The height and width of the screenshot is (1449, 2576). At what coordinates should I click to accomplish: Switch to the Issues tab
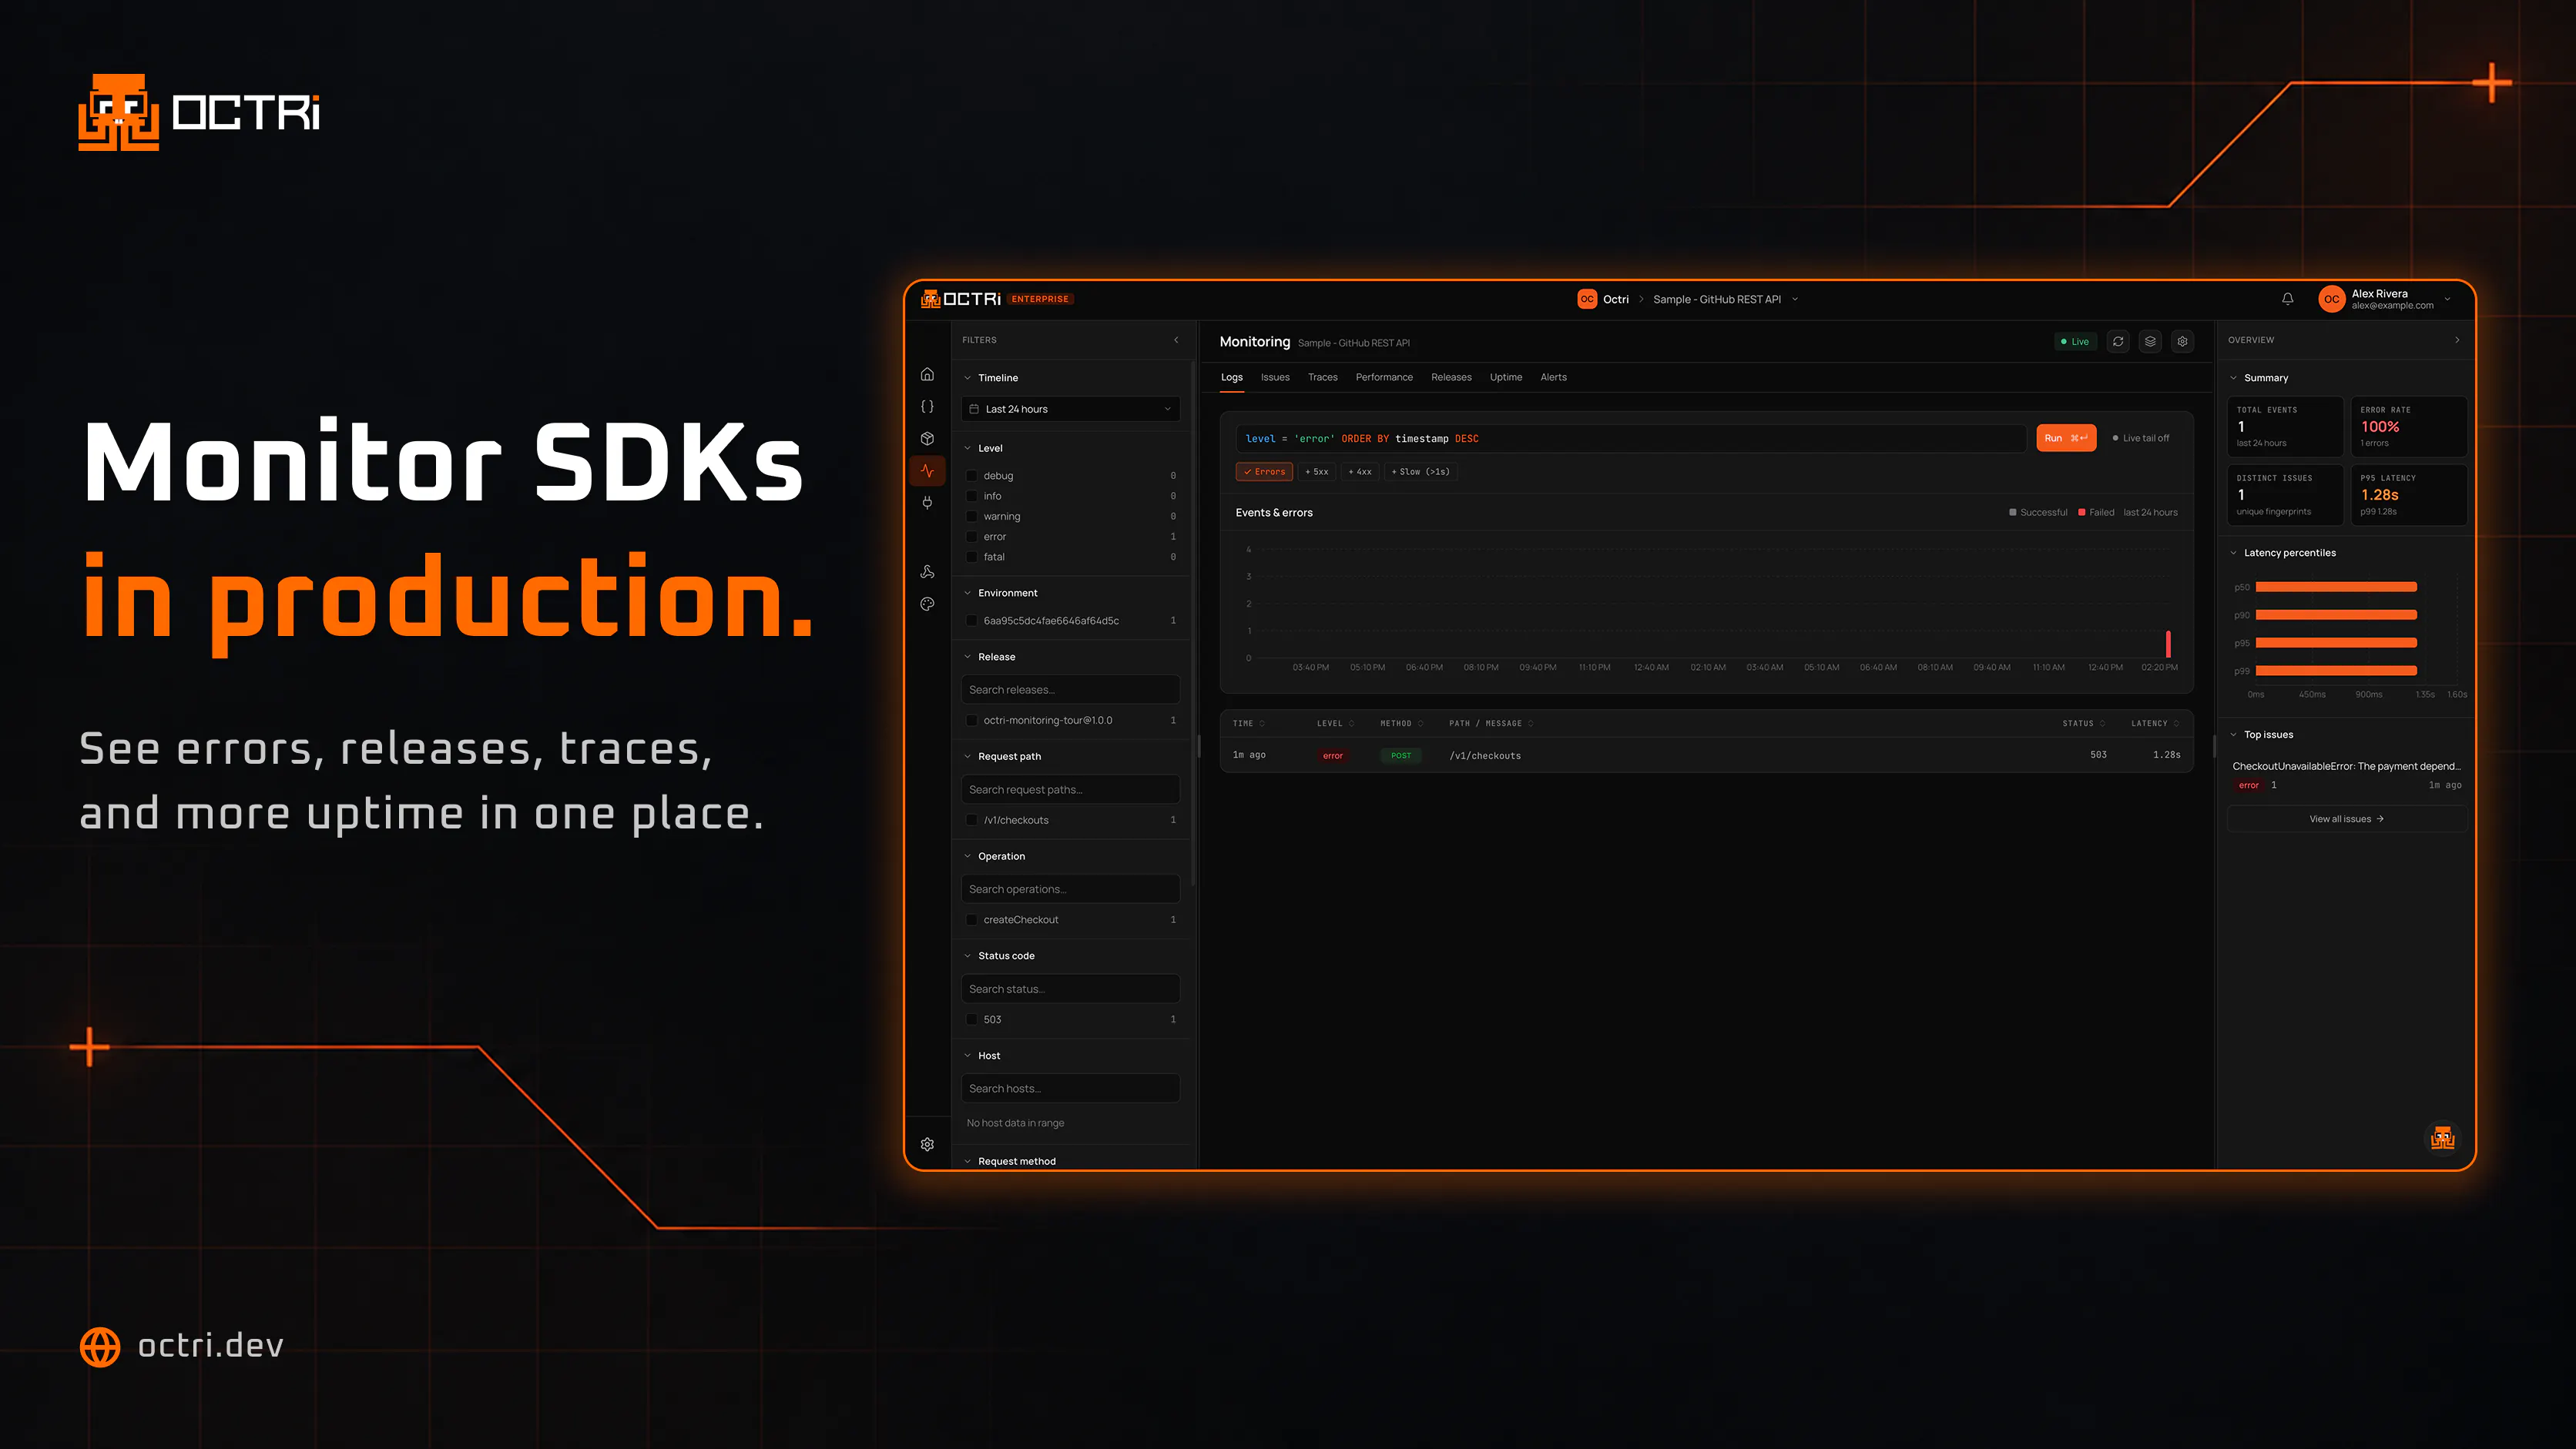[1274, 376]
